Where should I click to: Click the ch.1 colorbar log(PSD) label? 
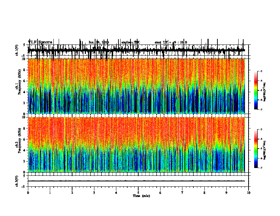tap(265, 92)
